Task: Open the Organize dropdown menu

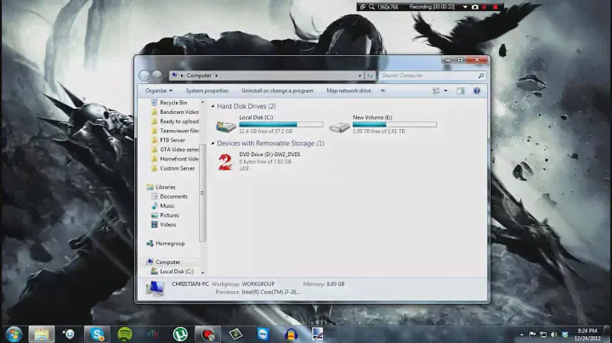Action: point(158,90)
